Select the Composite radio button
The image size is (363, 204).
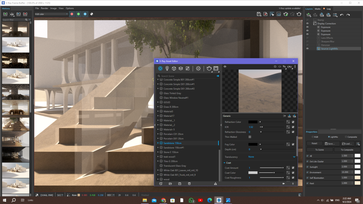[x=346, y=137]
